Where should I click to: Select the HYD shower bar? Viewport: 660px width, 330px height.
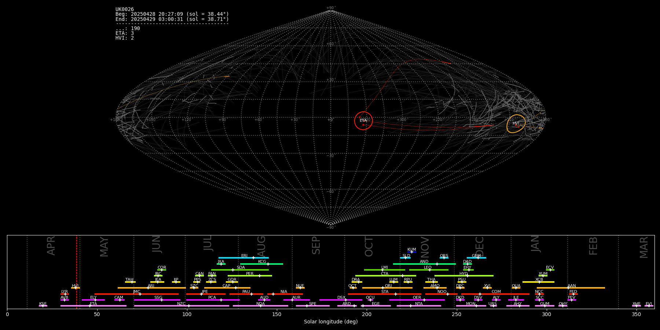(464, 276)
